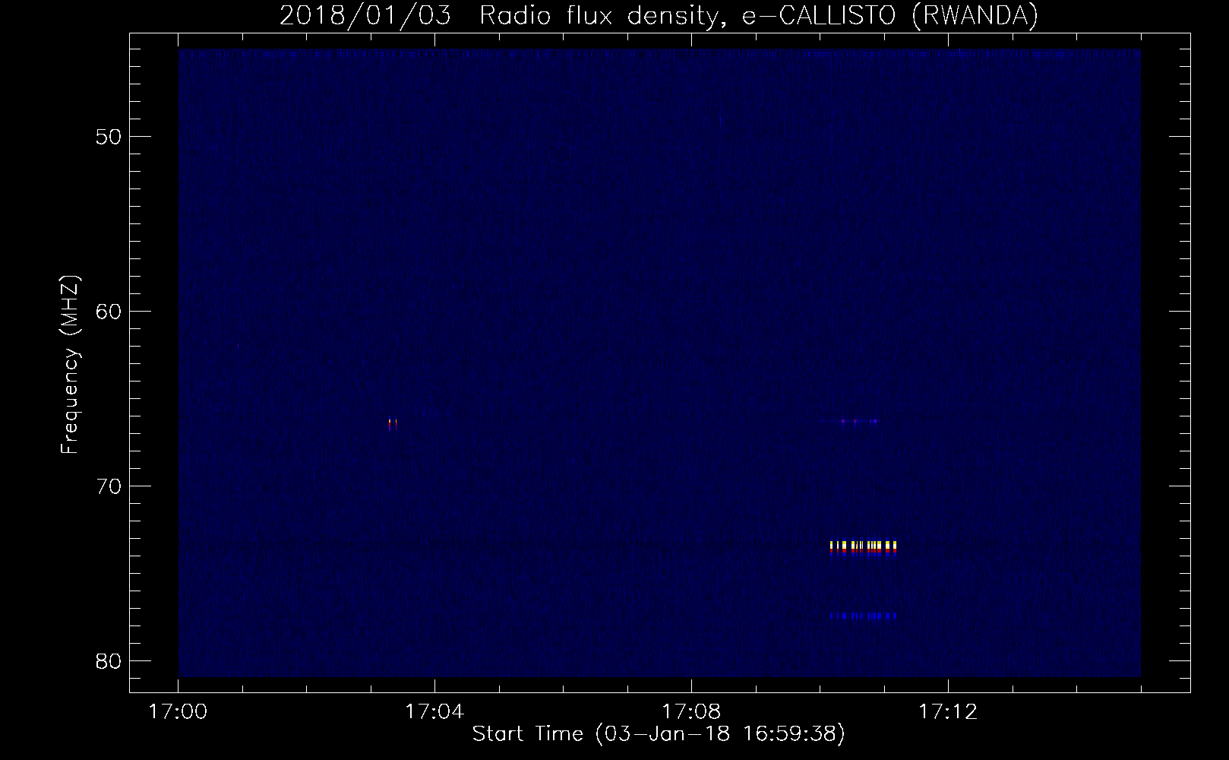Click the plot title '2018/01/03 Radio flux density, e-CALLISTO (RWANDA)'
The width and height of the screenshot is (1229, 760).
pos(659,15)
